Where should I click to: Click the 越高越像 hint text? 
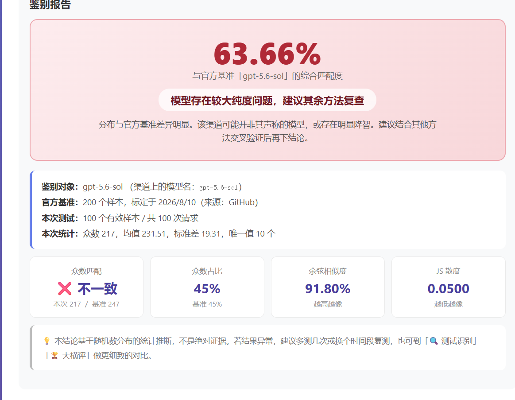pos(328,304)
